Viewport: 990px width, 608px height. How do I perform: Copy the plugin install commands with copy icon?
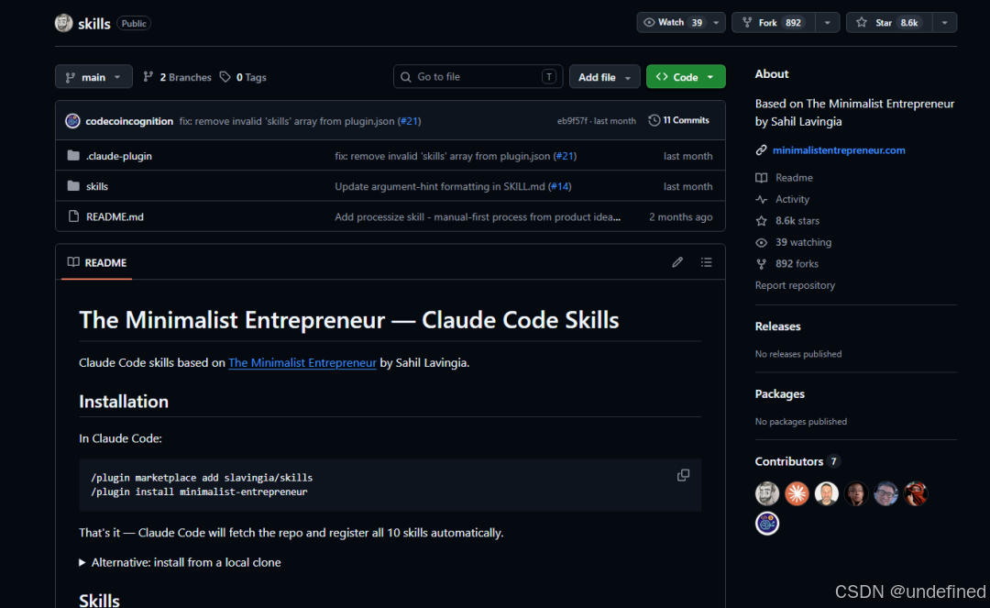683,475
